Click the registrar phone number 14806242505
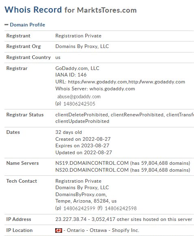 [79, 104]
